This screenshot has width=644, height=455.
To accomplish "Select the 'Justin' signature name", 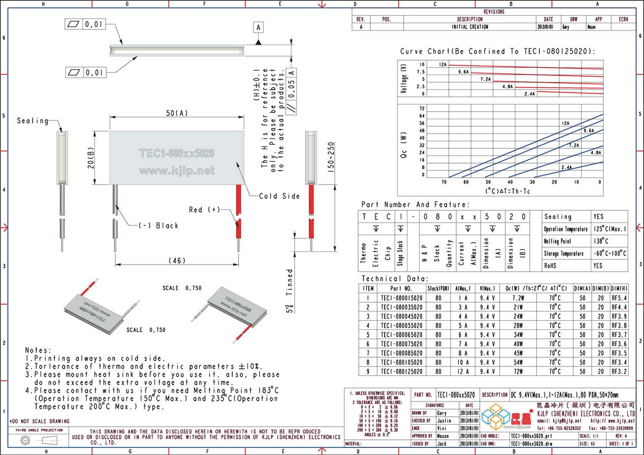I will pos(444,420).
